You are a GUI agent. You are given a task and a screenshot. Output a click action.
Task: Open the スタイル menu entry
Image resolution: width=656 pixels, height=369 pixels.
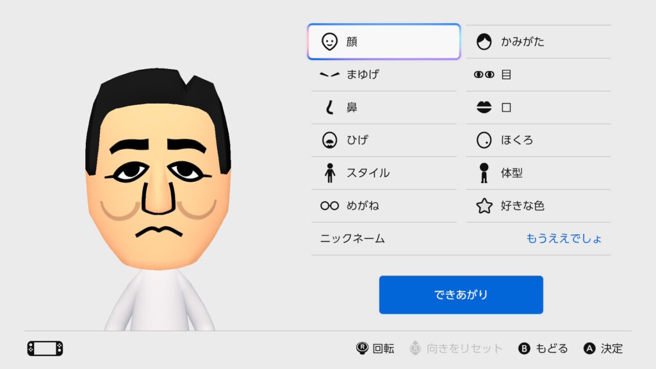tap(368, 173)
